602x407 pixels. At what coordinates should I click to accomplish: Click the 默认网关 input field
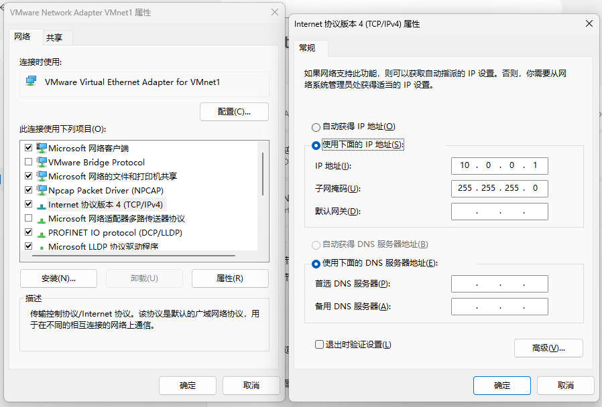(x=499, y=212)
